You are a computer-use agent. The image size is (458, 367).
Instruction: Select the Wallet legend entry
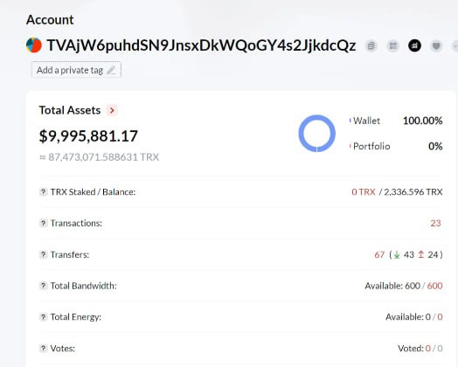tap(366, 121)
